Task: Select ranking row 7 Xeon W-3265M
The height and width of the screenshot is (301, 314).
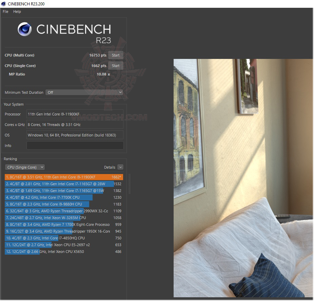Action: pos(64,218)
